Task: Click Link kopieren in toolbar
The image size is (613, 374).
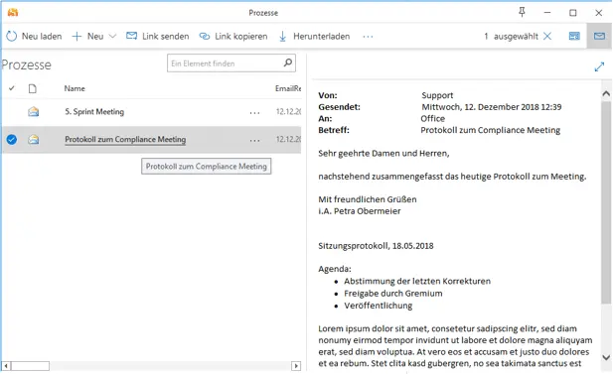Action: (233, 37)
